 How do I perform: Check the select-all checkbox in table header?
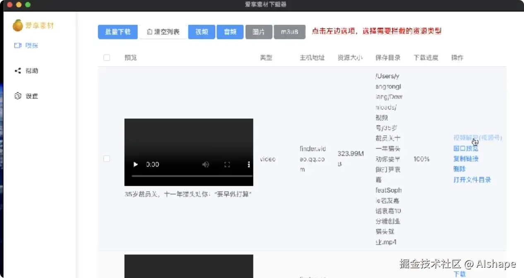tap(107, 58)
